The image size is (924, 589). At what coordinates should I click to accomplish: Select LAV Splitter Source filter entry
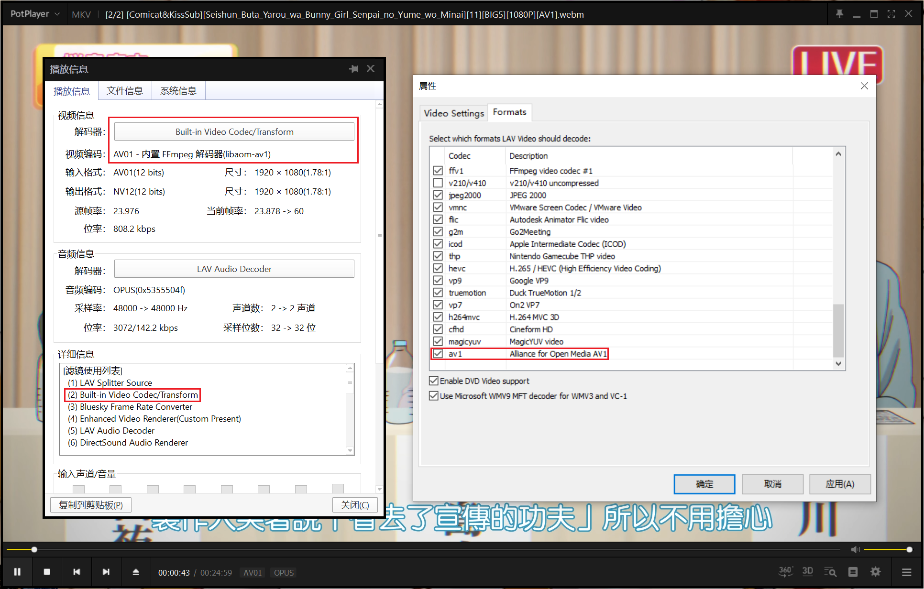[x=110, y=382]
